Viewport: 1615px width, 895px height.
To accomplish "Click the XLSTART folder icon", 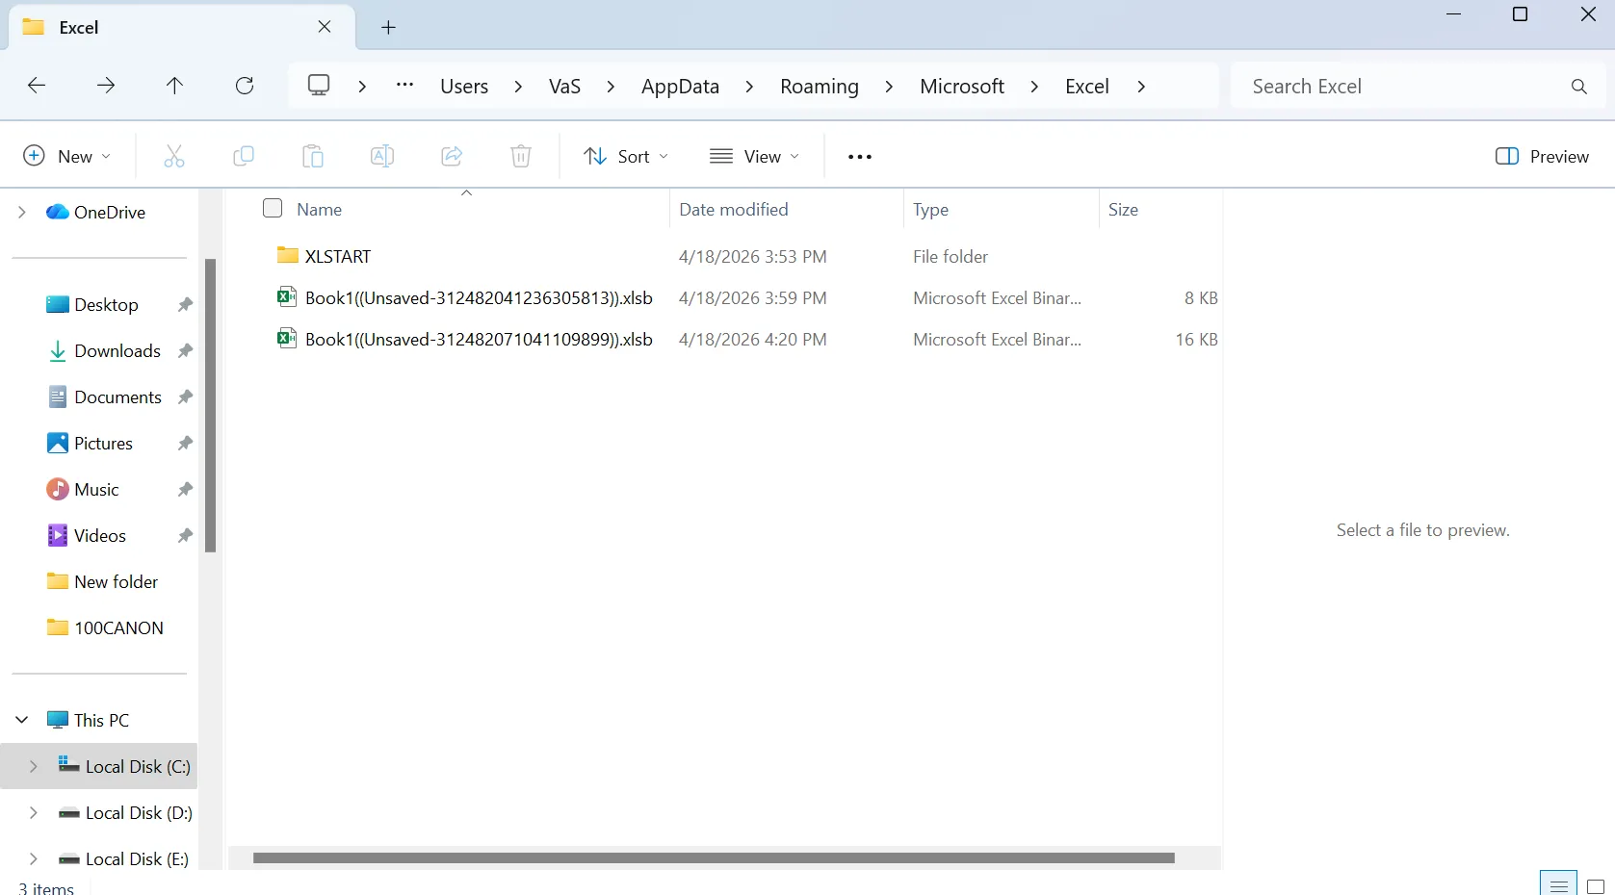I will coord(287,255).
